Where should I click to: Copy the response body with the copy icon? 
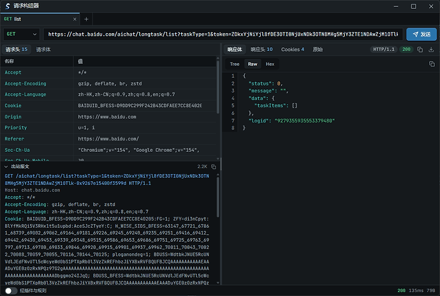coord(432,64)
